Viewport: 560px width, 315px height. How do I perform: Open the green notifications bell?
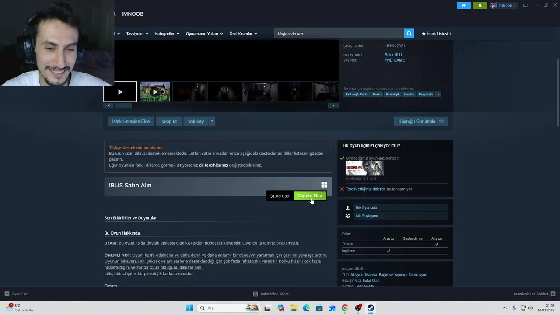point(480,5)
